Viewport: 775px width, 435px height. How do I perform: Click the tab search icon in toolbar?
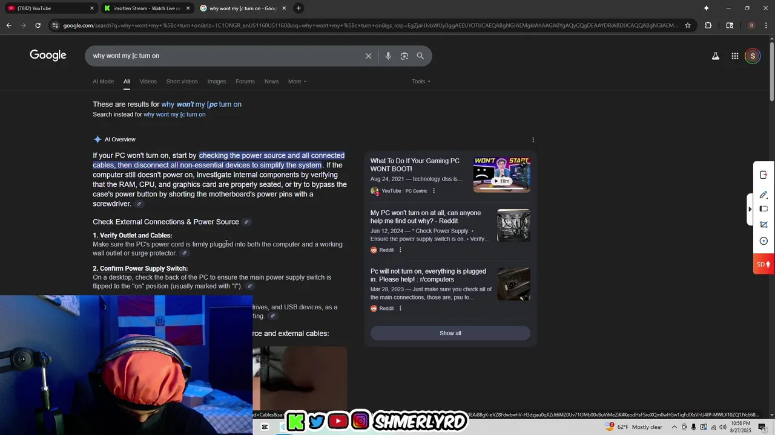tap(730, 25)
